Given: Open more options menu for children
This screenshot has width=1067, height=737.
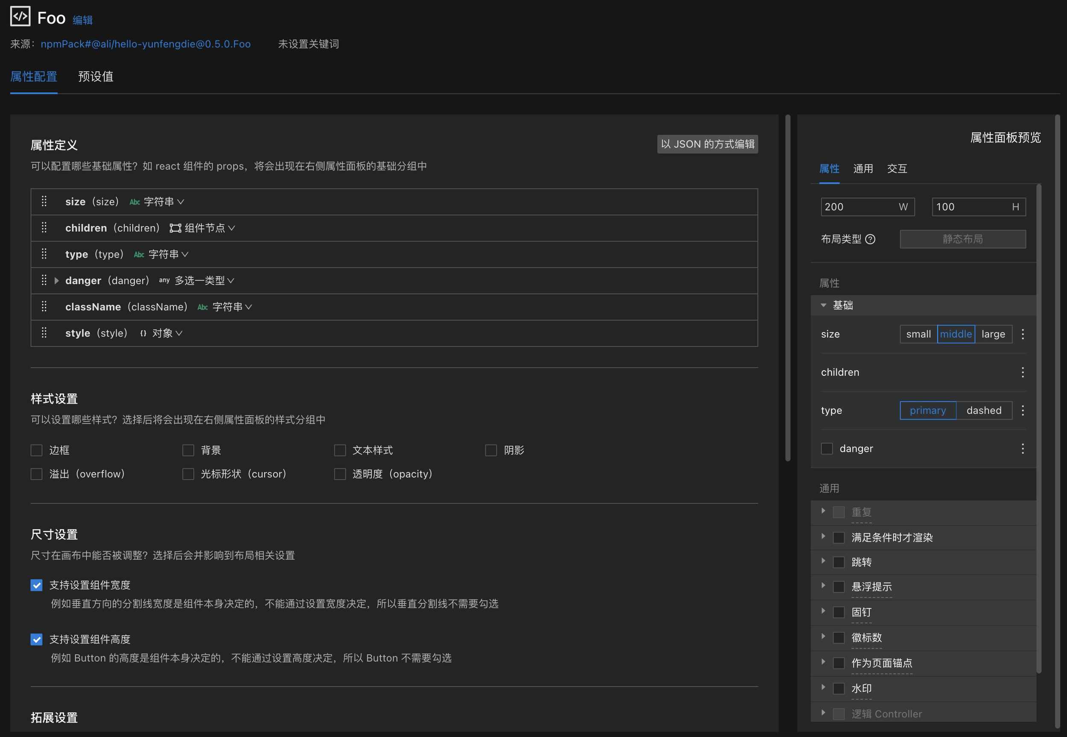Looking at the screenshot, I should coord(1023,372).
